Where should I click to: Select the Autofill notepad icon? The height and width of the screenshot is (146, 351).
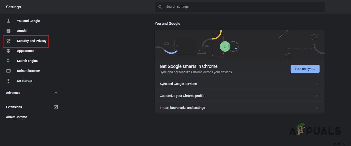click(x=8, y=31)
